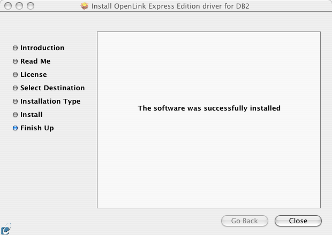Select the Finish Up step label
Screen dimensions: 332x235
coord(37,128)
